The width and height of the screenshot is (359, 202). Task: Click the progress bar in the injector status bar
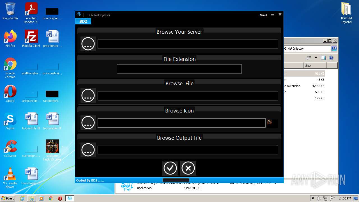click(x=176, y=180)
